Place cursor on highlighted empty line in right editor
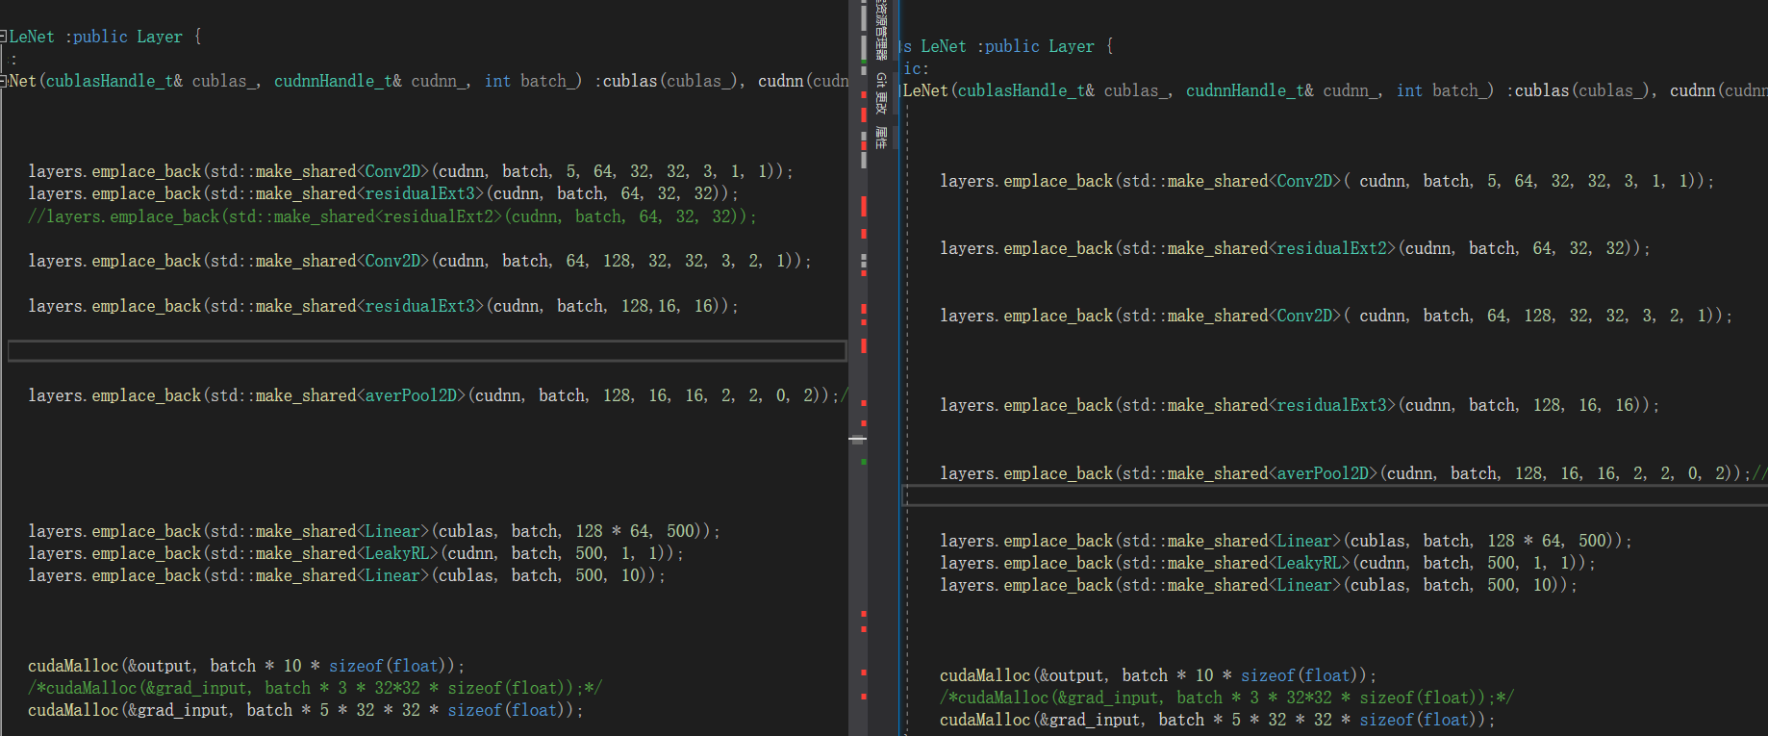Screen dimensions: 1768x736 1335,495
